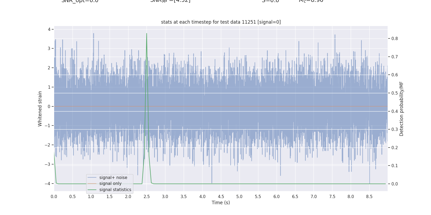Click right axis tick label 0.8

click(x=395, y=38)
